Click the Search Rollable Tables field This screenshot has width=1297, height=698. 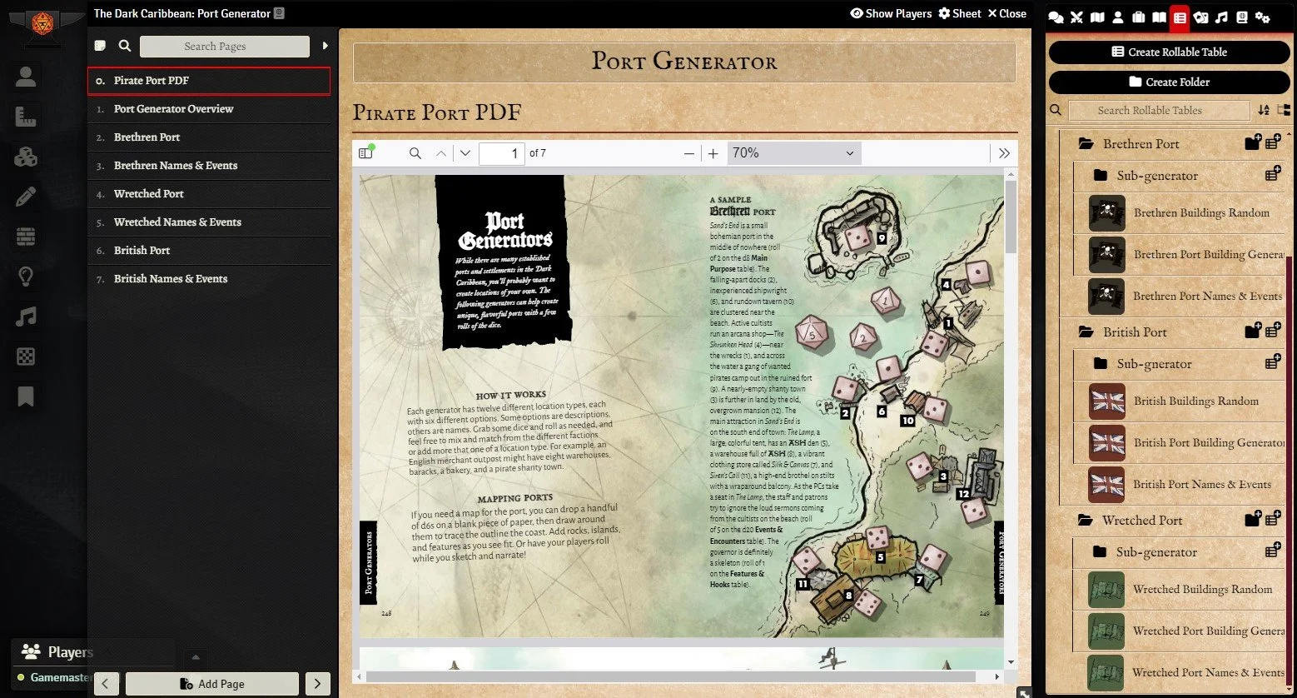tap(1159, 110)
